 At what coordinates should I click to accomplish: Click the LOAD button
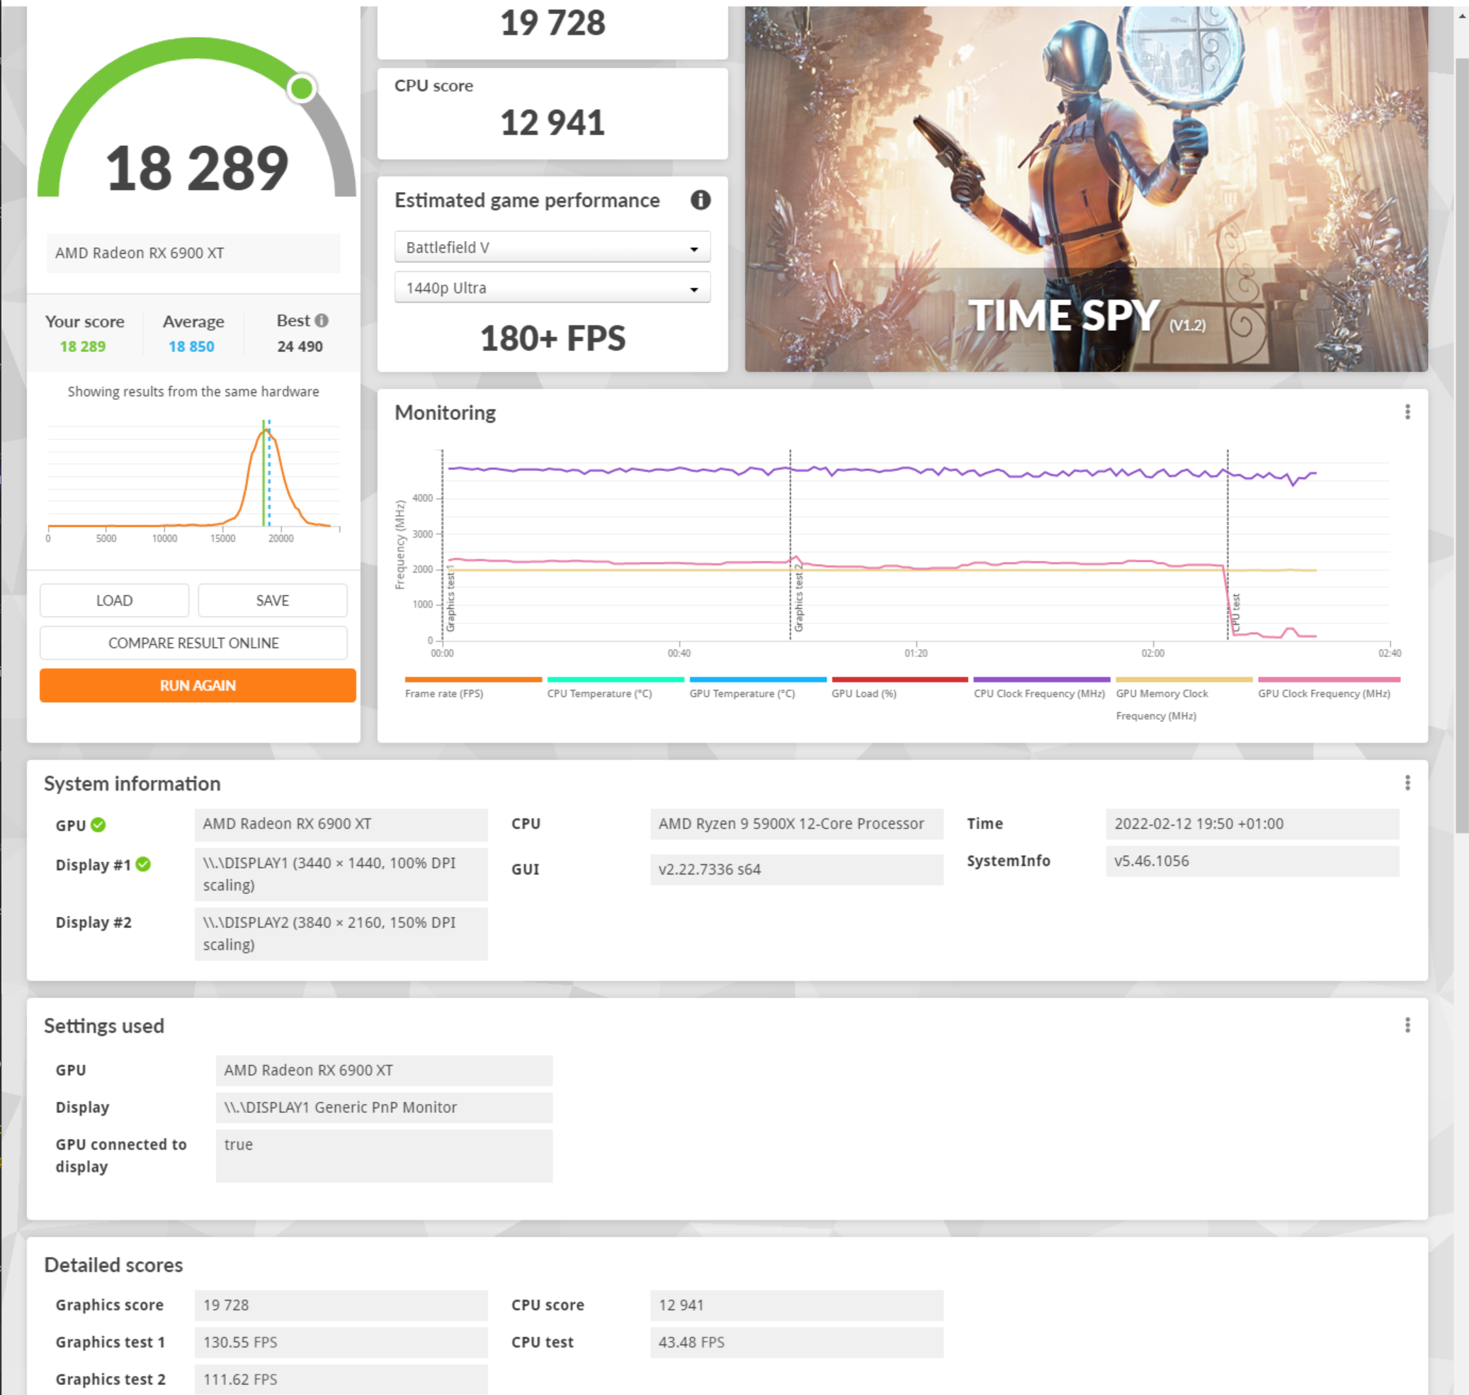[x=115, y=600]
